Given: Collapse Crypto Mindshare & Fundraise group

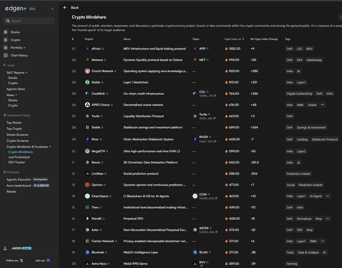Looking at the screenshot, I should point(50,147).
